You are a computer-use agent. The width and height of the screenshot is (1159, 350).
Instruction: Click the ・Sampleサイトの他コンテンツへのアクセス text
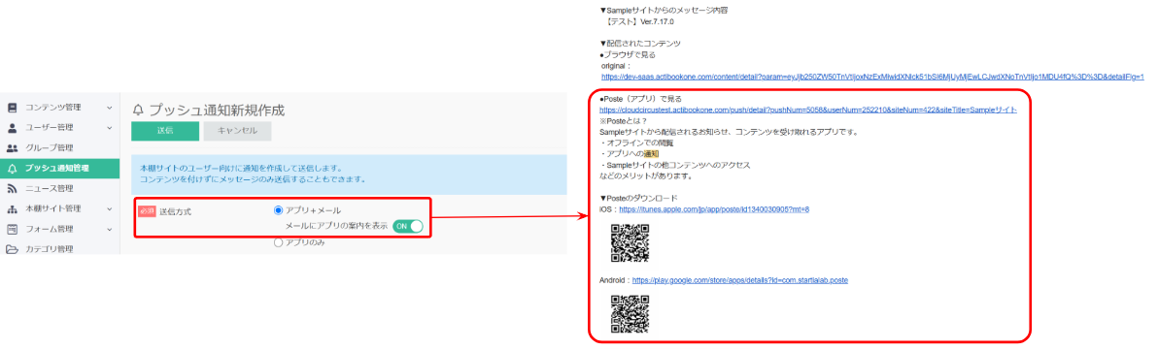tap(675, 165)
